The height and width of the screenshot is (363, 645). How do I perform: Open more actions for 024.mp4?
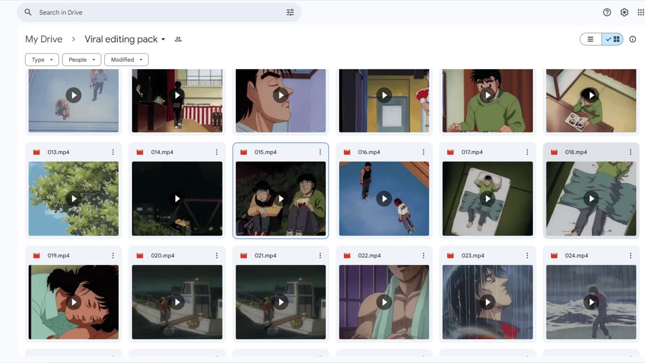(631, 256)
